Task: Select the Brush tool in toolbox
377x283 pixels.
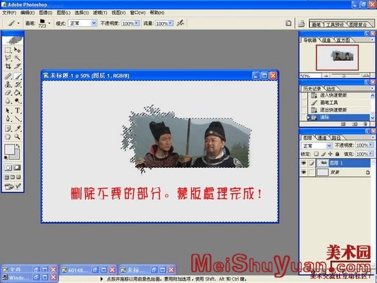Action: click(x=17, y=76)
